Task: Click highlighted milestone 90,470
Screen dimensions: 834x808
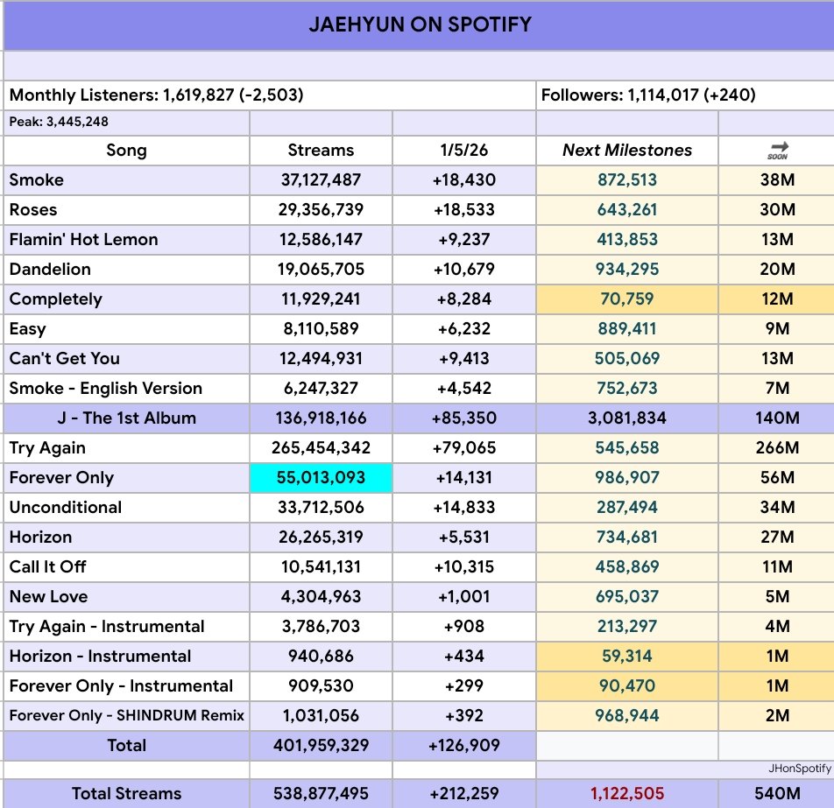Action: coord(627,686)
